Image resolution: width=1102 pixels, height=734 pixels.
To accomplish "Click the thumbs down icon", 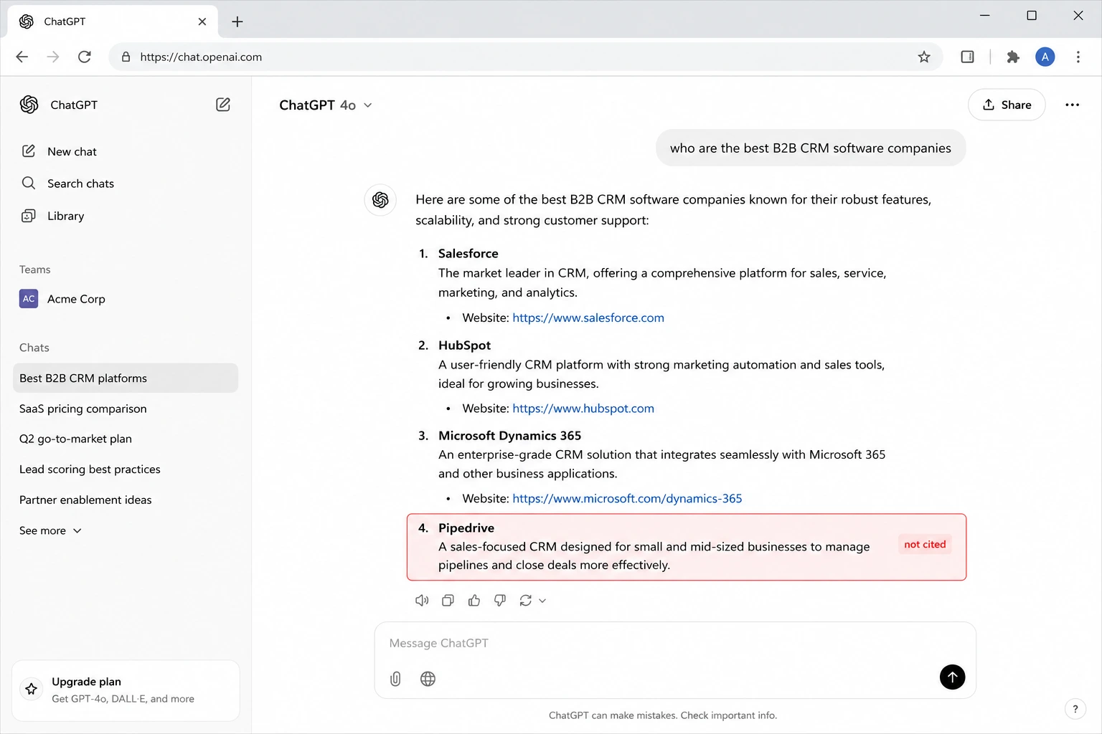I will click(500, 601).
